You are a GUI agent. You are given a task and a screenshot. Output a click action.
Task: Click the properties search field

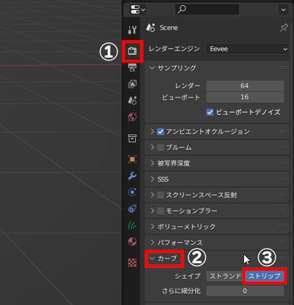tap(207, 9)
